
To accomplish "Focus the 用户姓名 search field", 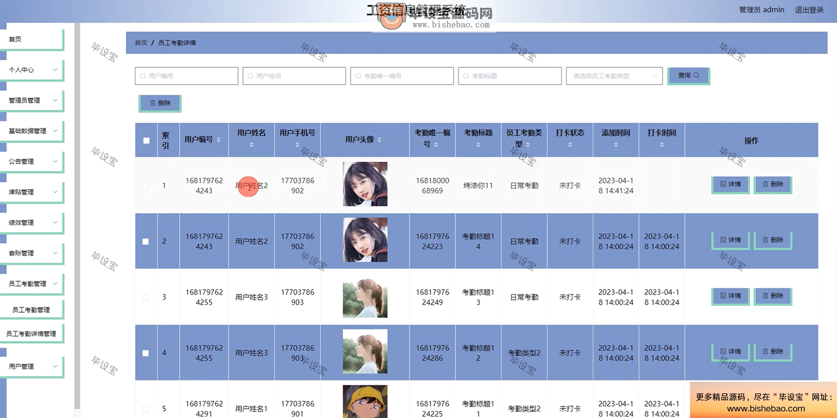I will pyautogui.click(x=294, y=76).
